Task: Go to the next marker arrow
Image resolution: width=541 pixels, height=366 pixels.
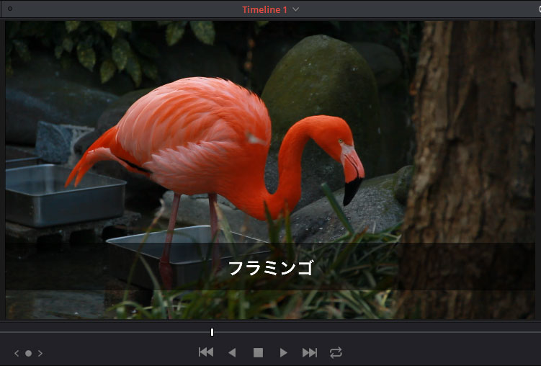Action: tap(40, 353)
